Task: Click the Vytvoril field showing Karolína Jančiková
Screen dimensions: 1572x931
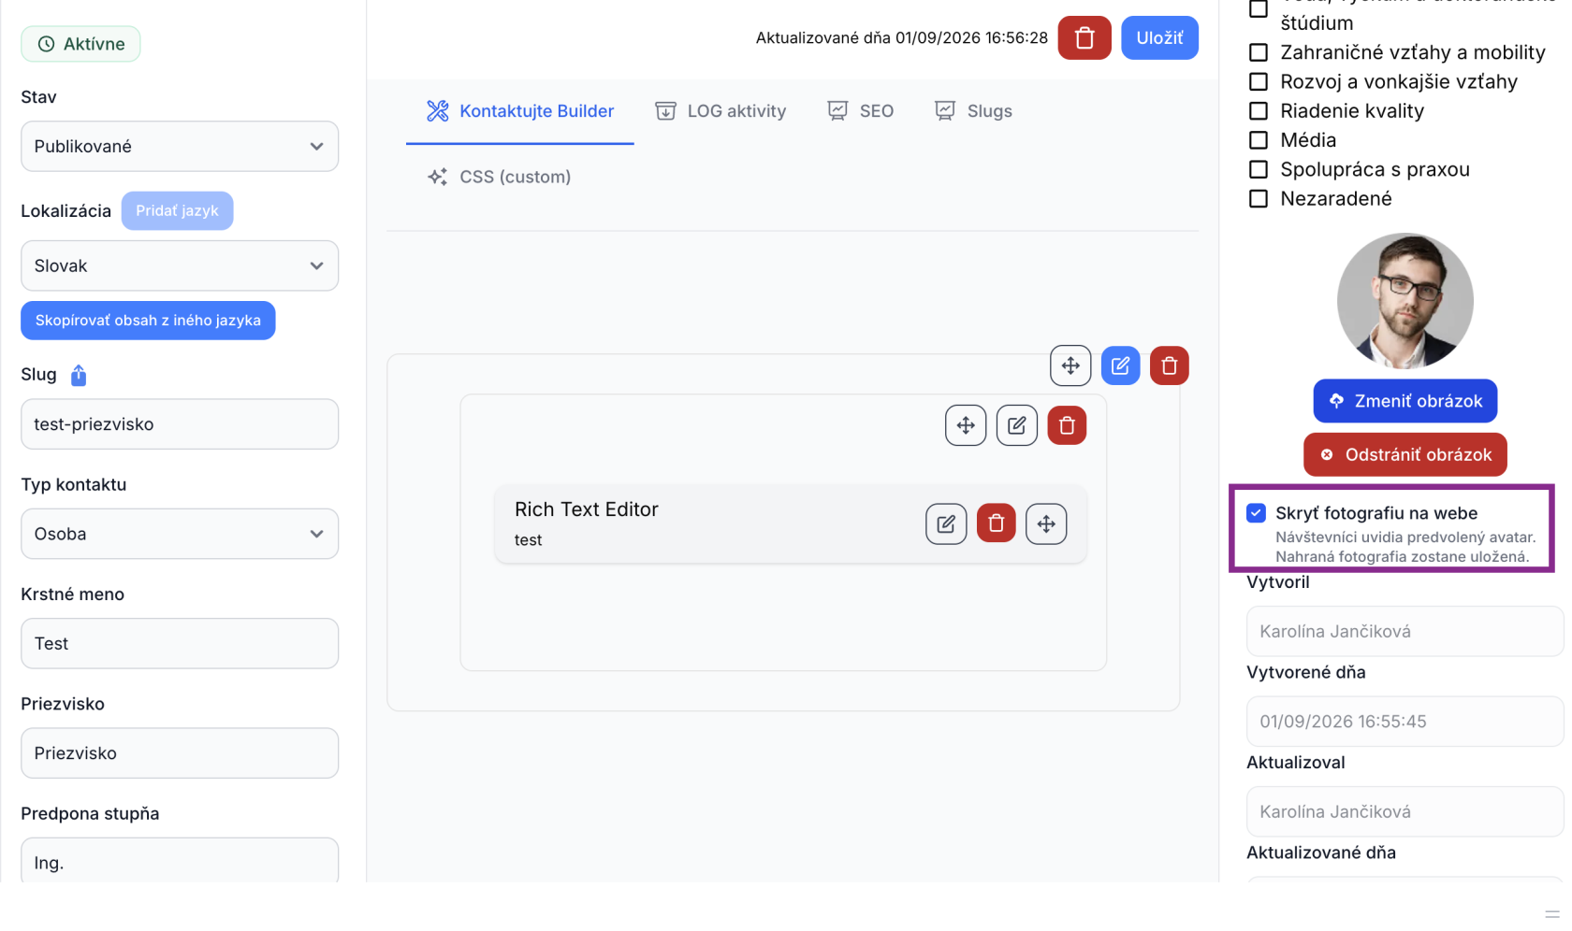Action: coord(1405,631)
